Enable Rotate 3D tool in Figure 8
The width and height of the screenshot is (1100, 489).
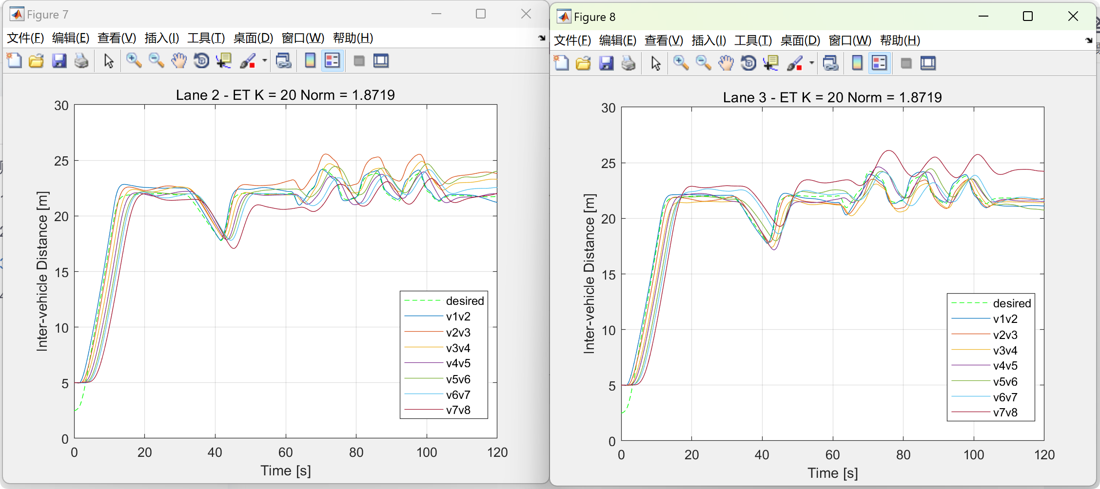(x=748, y=63)
